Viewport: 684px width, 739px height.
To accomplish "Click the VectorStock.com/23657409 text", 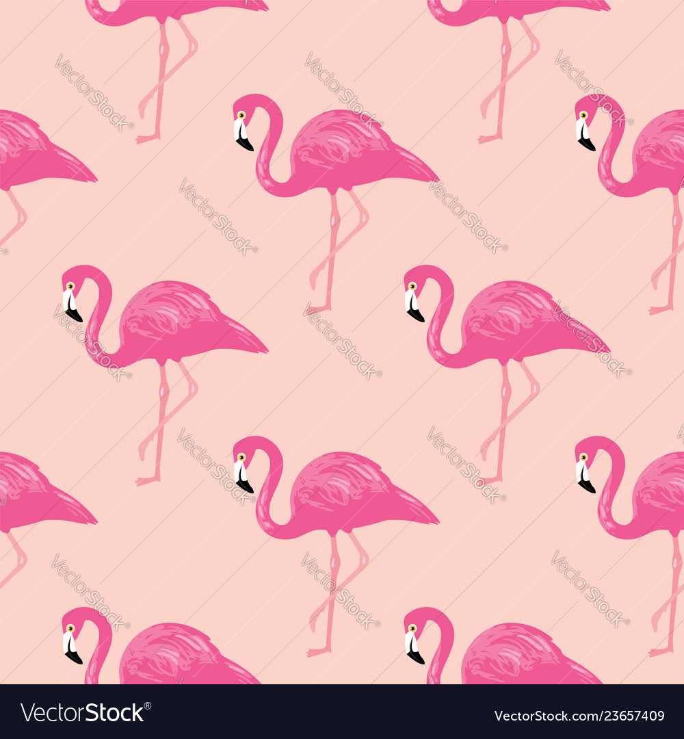I will [579, 716].
